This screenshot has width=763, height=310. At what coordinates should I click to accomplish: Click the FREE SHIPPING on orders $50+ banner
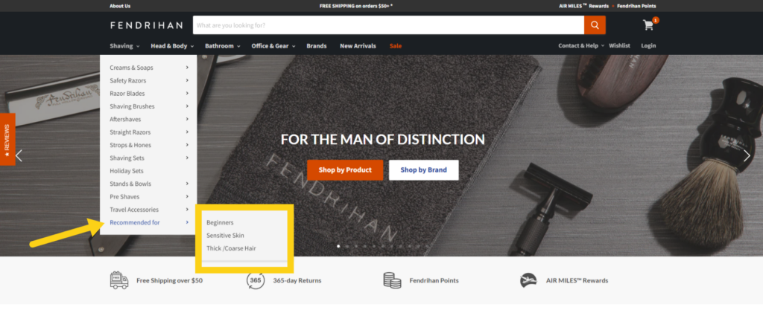click(x=356, y=6)
